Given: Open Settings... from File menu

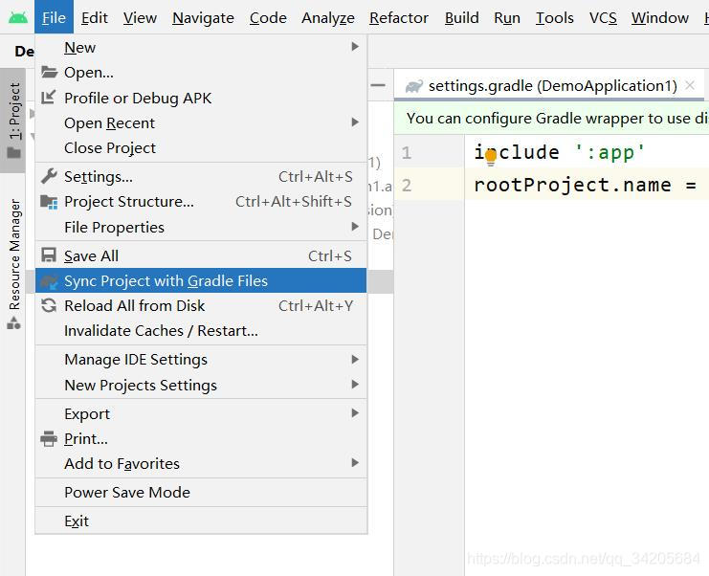Looking at the screenshot, I should point(201,176).
